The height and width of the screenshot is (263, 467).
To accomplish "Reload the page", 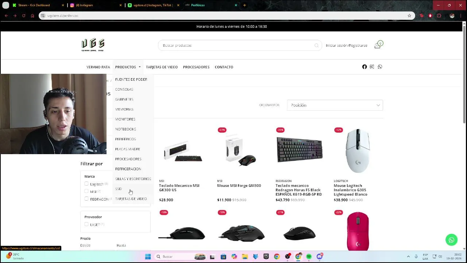I will [23, 16].
